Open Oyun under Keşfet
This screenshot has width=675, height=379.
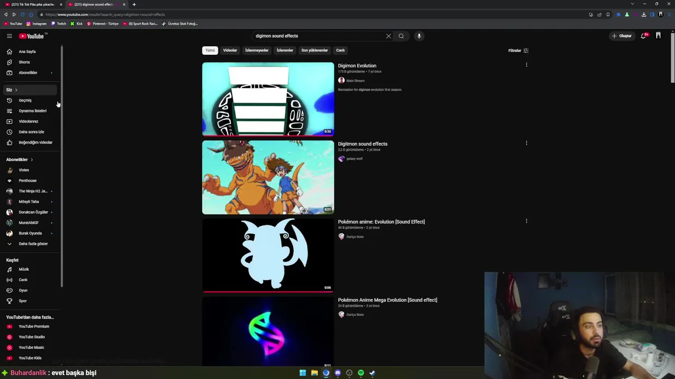[30, 290]
